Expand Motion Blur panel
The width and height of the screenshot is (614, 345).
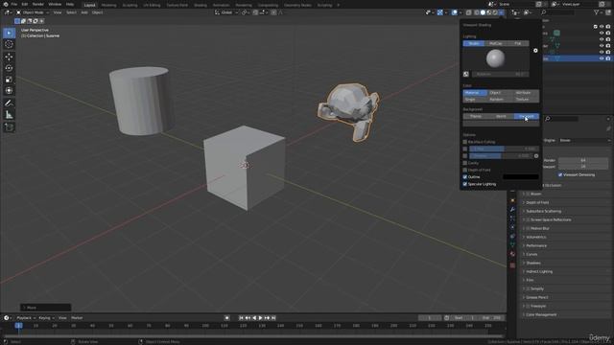pyautogui.click(x=539, y=228)
